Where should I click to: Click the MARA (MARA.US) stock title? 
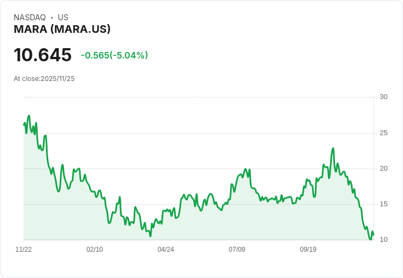[x=62, y=29]
